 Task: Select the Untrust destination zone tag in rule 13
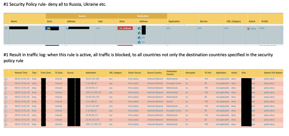[x=125, y=28]
